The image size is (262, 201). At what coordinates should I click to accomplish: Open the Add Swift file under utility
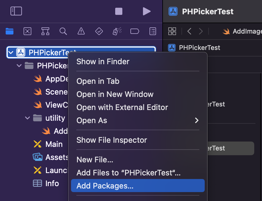[55, 131]
